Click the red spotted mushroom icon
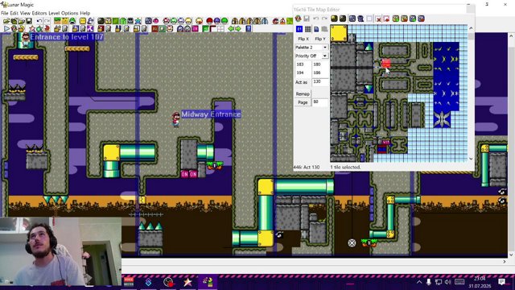 (x=166, y=21)
